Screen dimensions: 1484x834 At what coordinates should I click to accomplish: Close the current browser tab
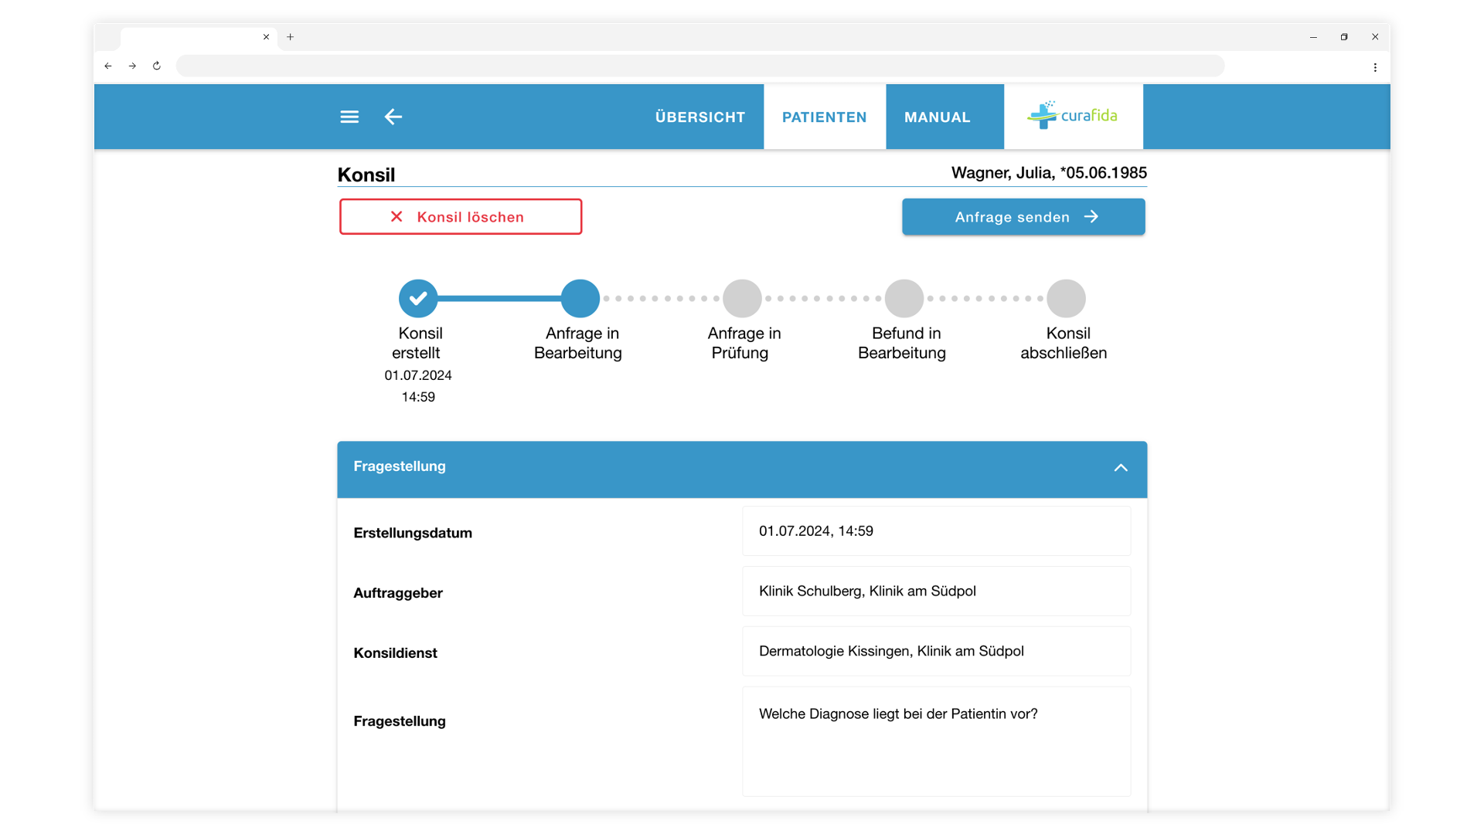266,37
